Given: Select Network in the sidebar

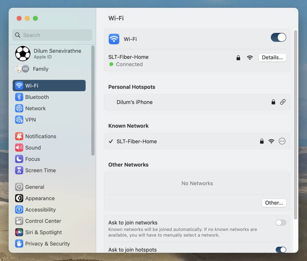Looking at the screenshot, I should tap(49, 108).
